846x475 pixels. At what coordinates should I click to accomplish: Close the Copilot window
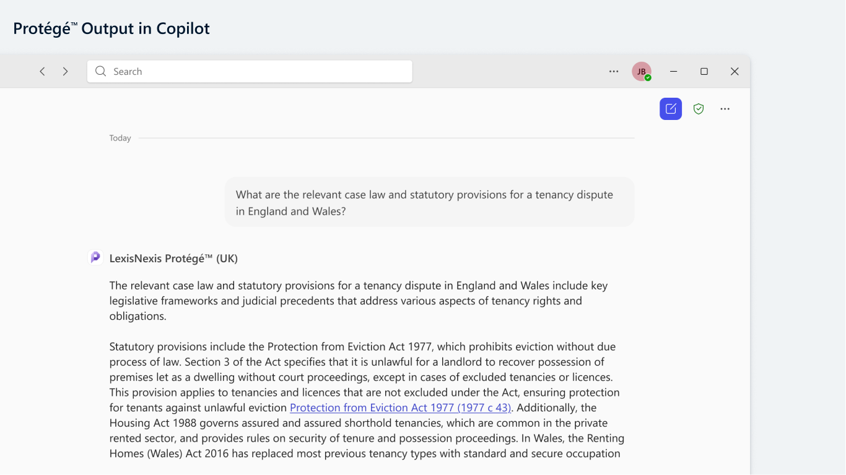click(x=735, y=72)
